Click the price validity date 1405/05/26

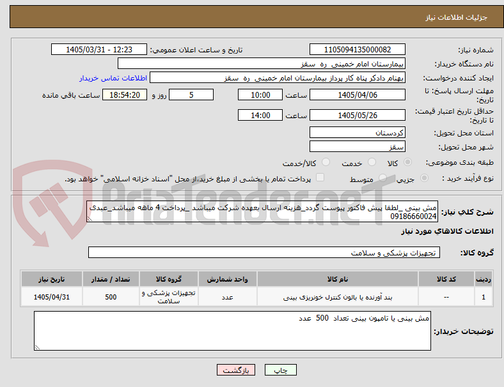pos(357,115)
